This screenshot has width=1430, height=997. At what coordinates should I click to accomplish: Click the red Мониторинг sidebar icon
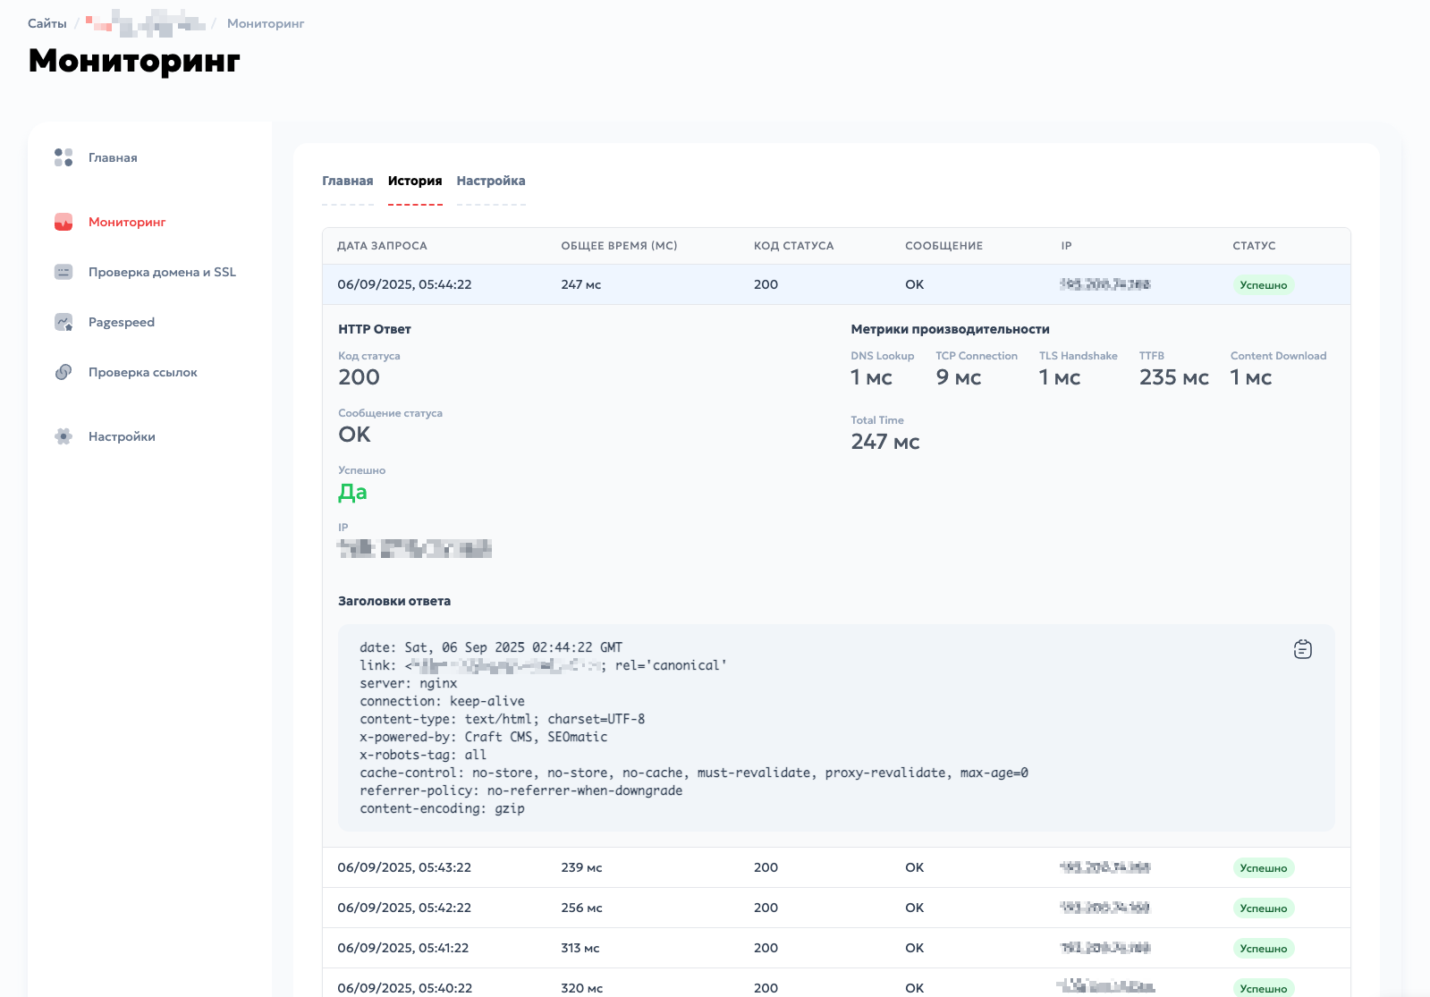(63, 222)
